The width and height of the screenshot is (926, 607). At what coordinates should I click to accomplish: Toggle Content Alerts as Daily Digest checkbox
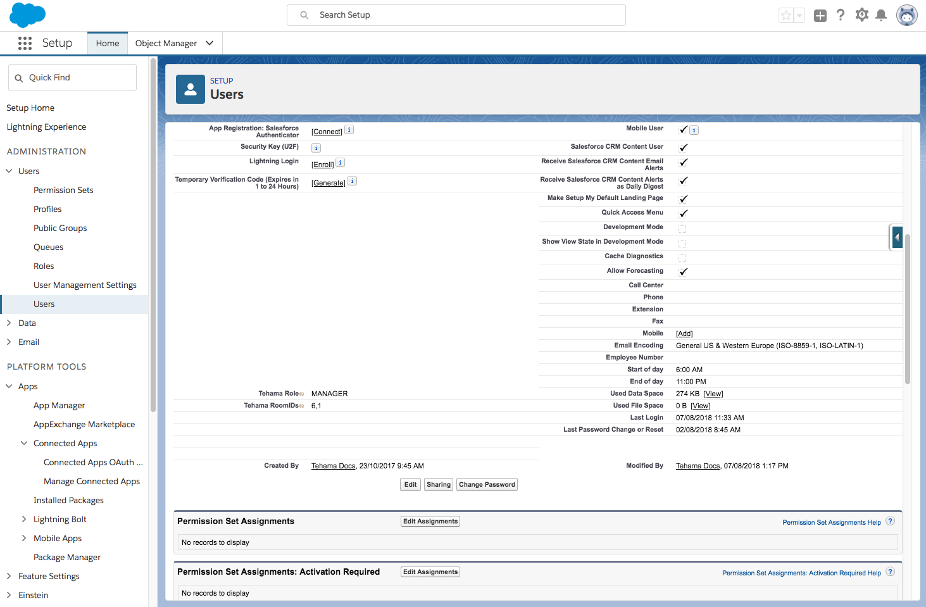683,181
